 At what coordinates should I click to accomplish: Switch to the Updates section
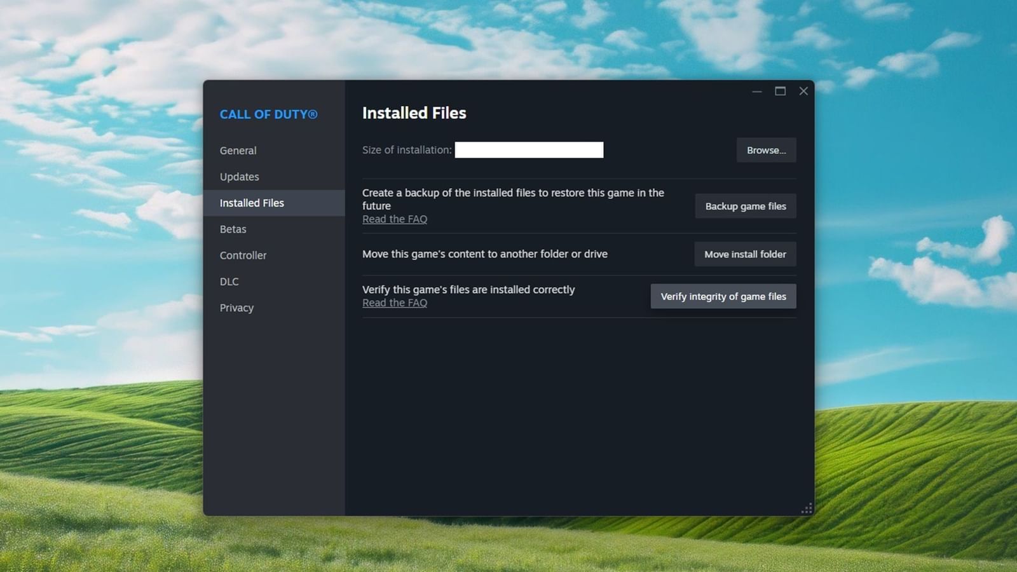pyautogui.click(x=239, y=177)
